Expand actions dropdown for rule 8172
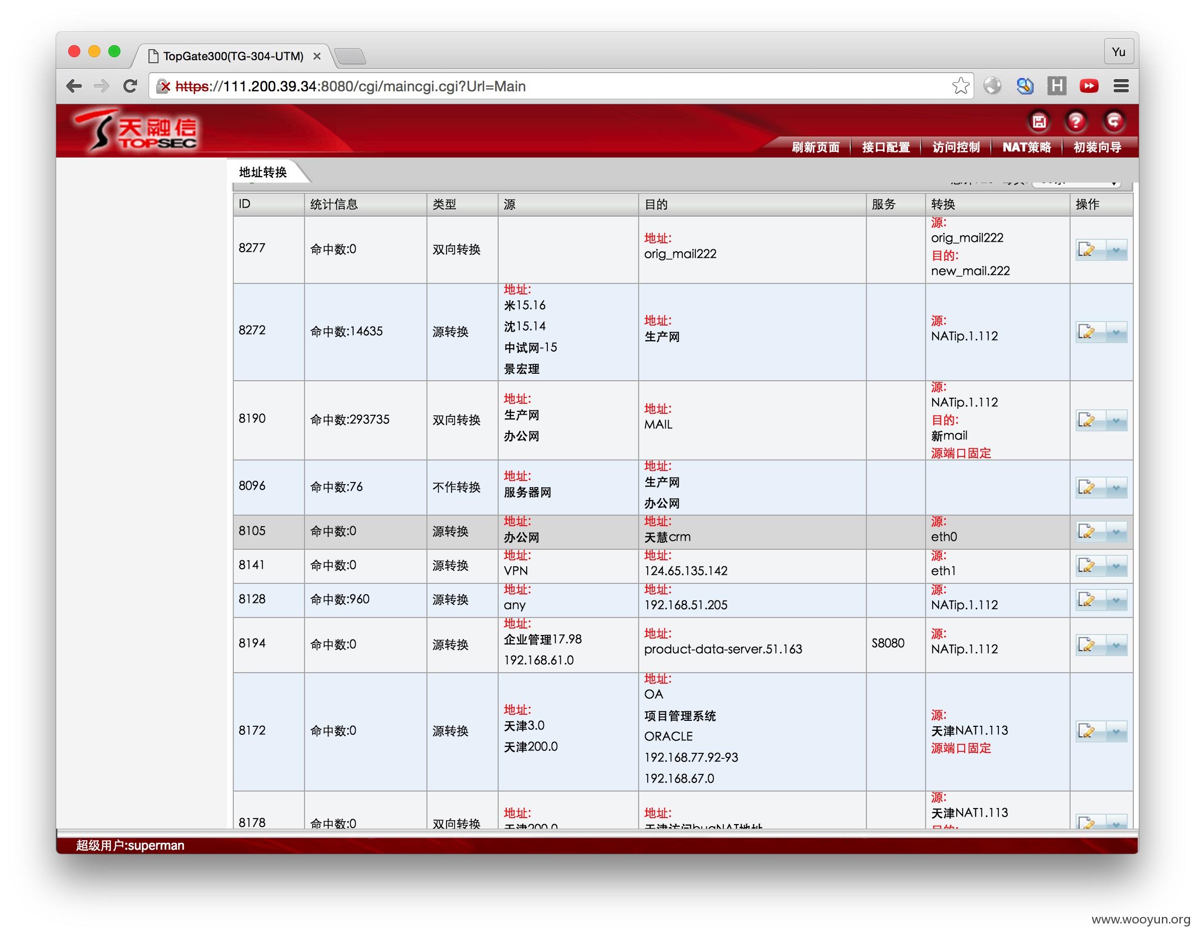 [1116, 731]
